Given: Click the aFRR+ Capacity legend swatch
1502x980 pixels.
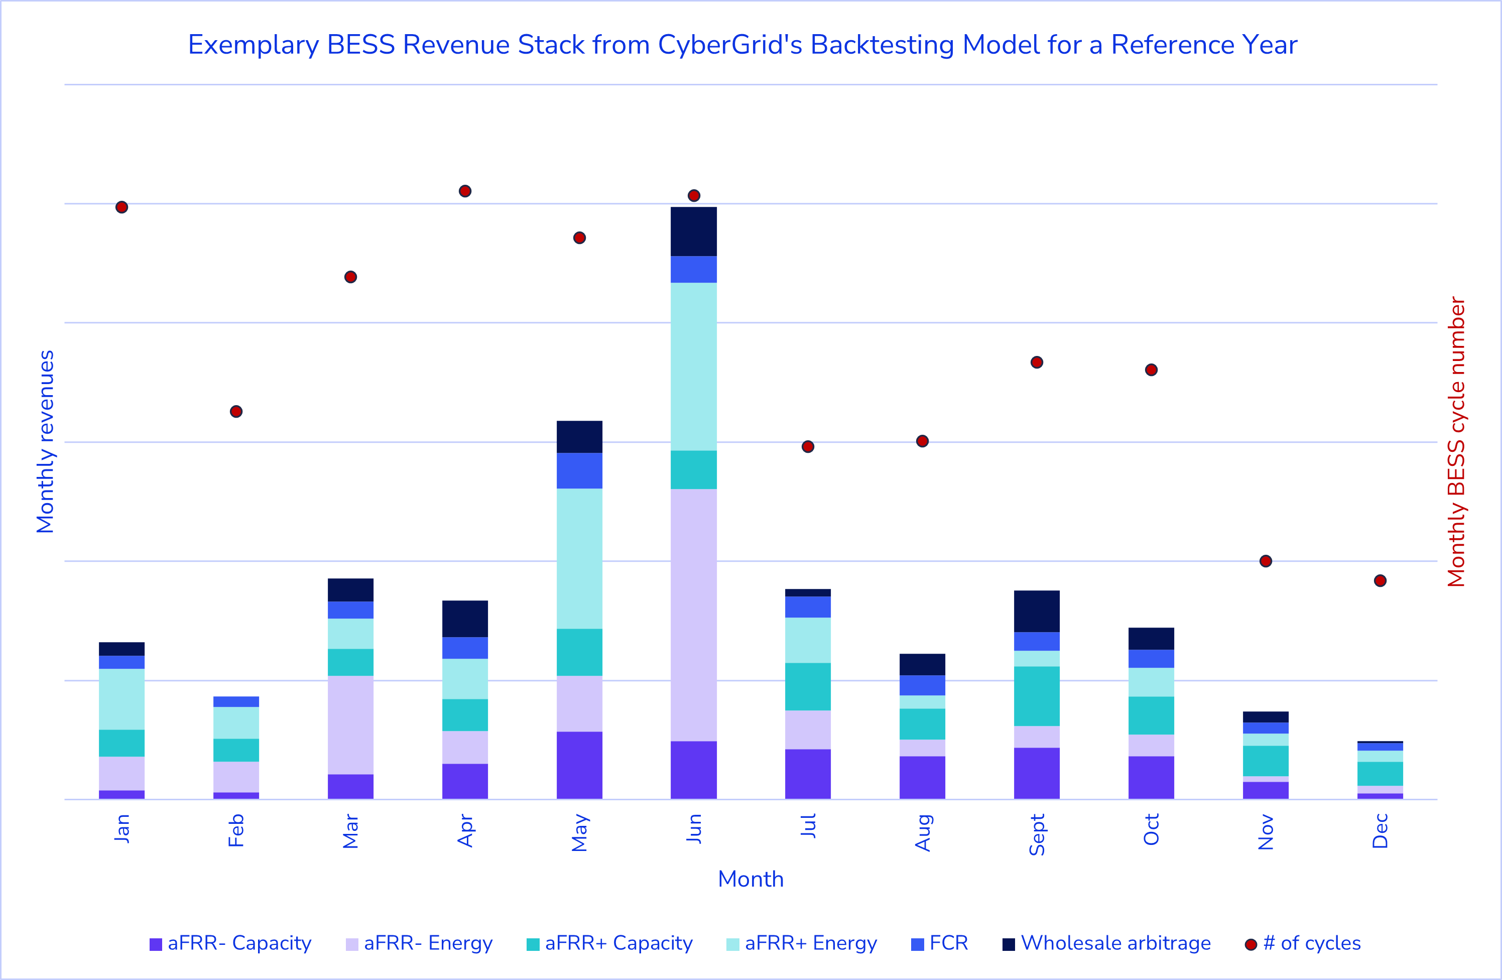Looking at the screenshot, I should 533,944.
